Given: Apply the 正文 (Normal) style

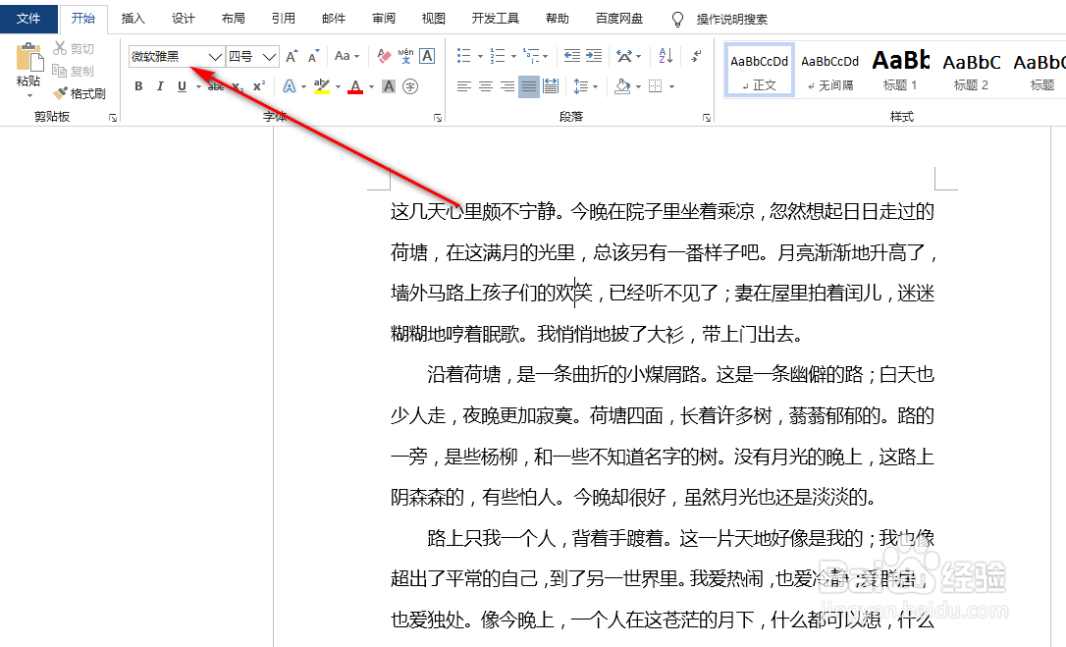Looking at the screenshot, I should (760, 70).
